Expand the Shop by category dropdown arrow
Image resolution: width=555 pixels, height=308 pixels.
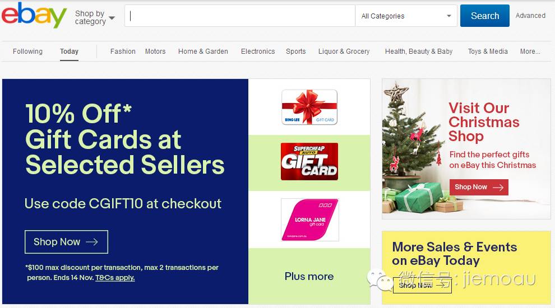[x=112, y=18]
